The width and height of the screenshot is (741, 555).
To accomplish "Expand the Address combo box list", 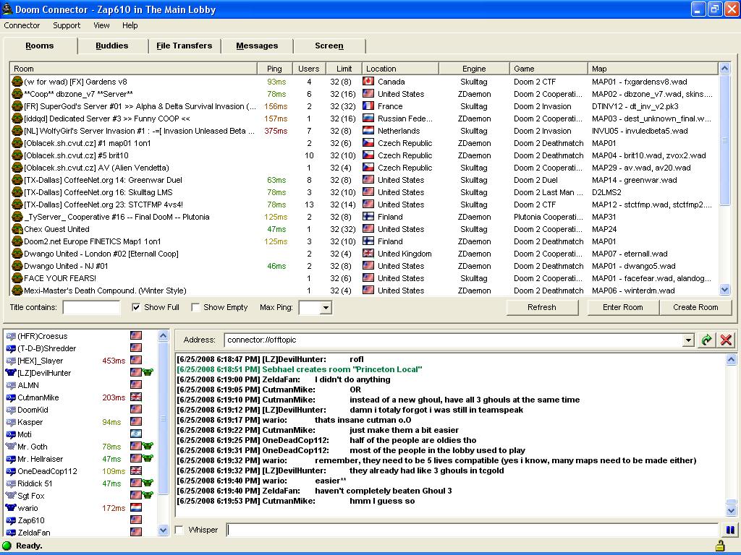I will click(x=688, y=340).
